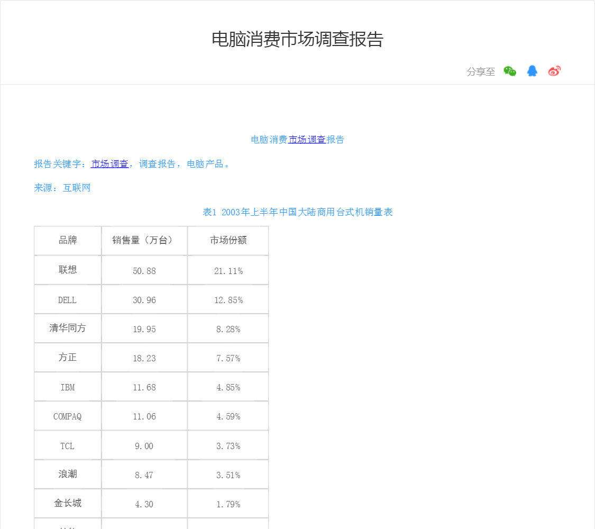This screenshot has height=529, width=595.
Task: Click the sales value 11.68
Action: [x=144, y=387]
